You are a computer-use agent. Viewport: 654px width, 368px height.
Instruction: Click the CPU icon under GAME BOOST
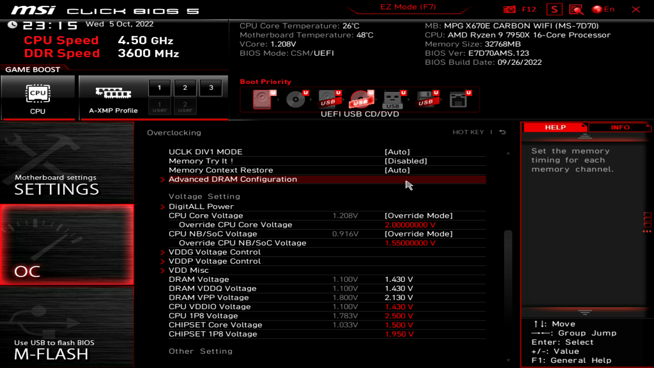[38, 93]
